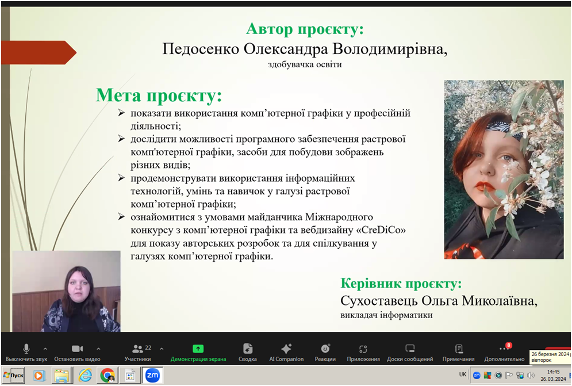Click the author's photo on the slide
Screen dimensions: 572x386
click(x=504, y=170)
